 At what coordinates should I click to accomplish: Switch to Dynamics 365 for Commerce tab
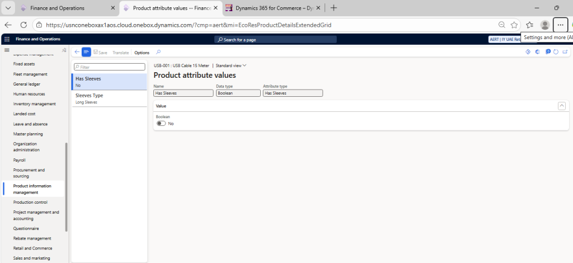click(270, 8)
